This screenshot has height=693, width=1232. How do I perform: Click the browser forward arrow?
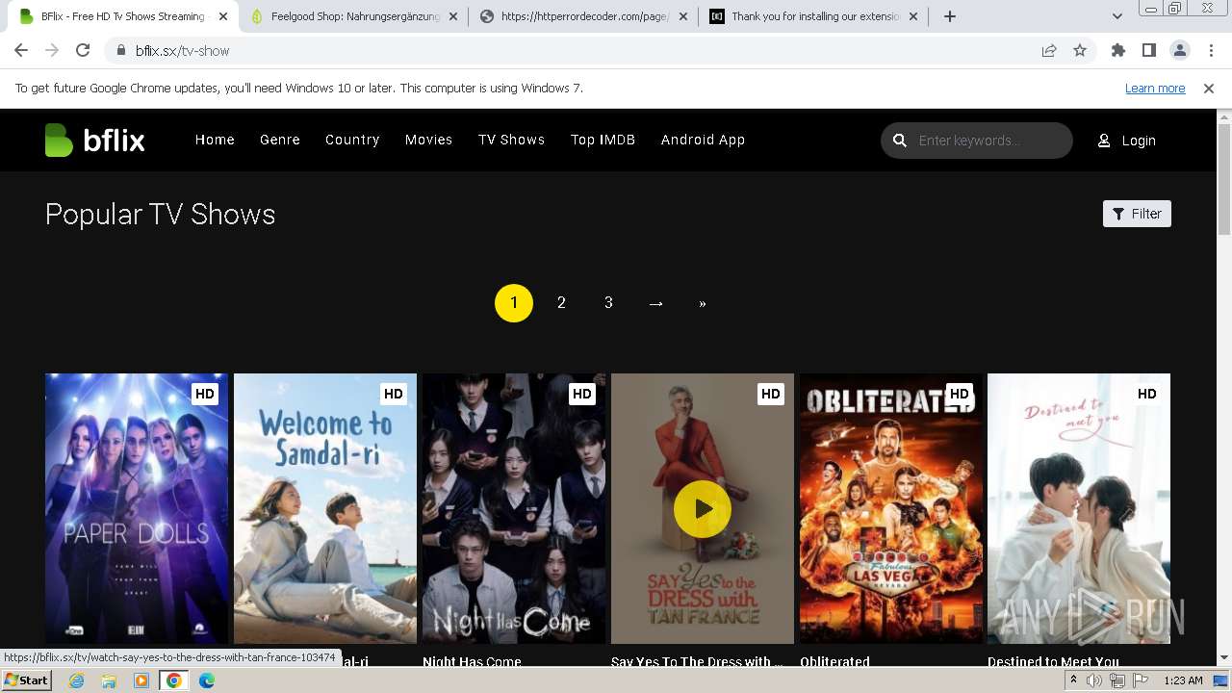tap(52, 51)
